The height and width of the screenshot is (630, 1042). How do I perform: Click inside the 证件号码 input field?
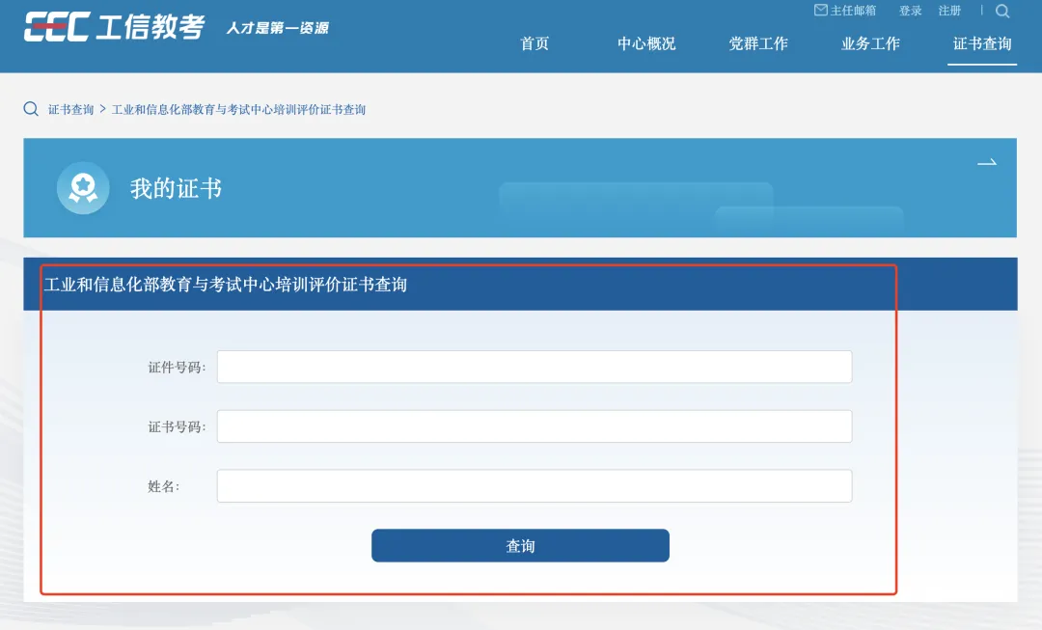[x=535, y=367]
